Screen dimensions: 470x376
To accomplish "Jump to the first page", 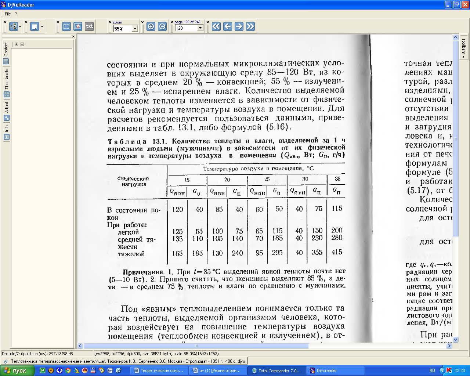I will point(216,26).
